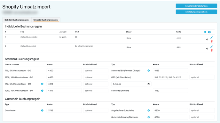Focus Gutscheine Konto field 3786
This screenshot has width=220, height=123.
coord(64,111)
